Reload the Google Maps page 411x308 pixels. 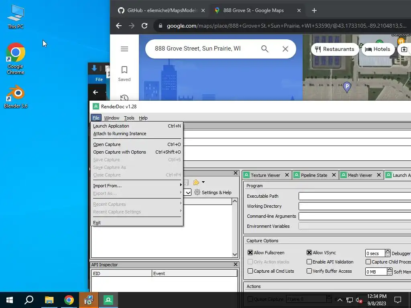click(144, 26)
